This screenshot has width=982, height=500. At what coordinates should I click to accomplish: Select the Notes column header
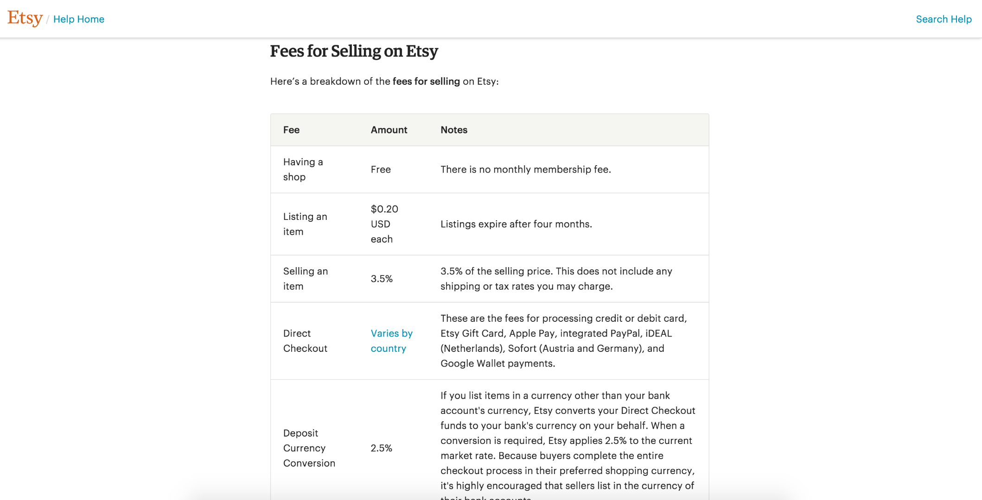tap(453, 130)
